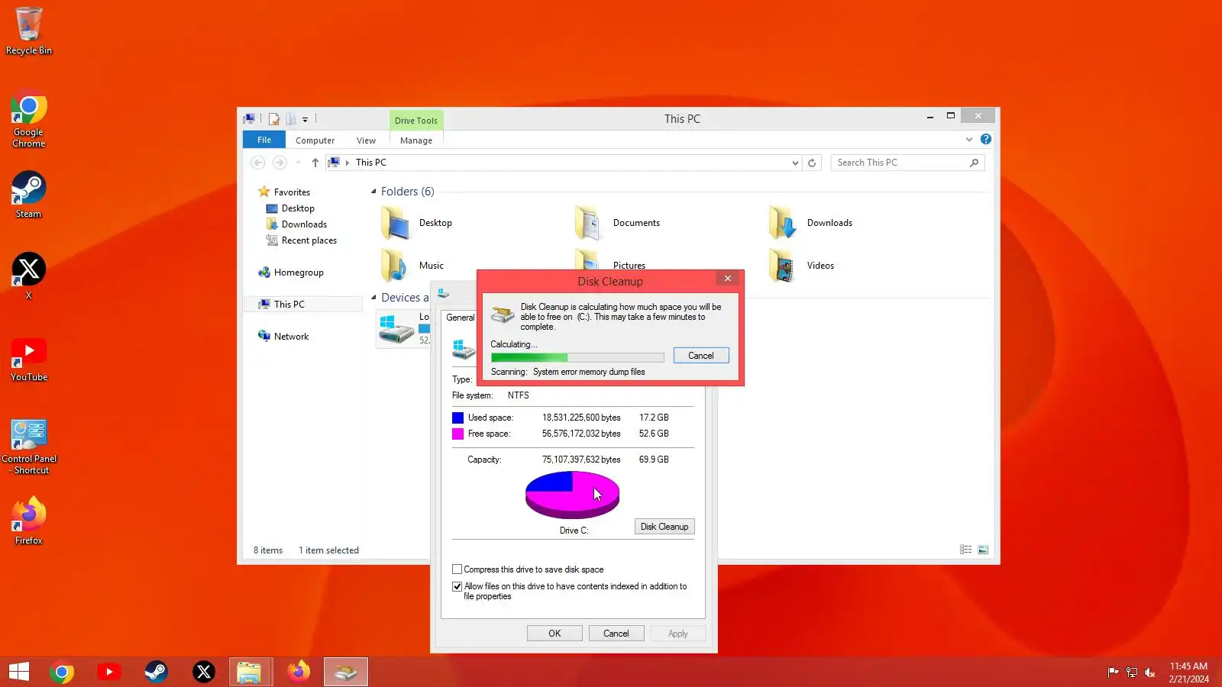
Task: Launch Google Chrome from desktop shortcut
Action: 29,121
